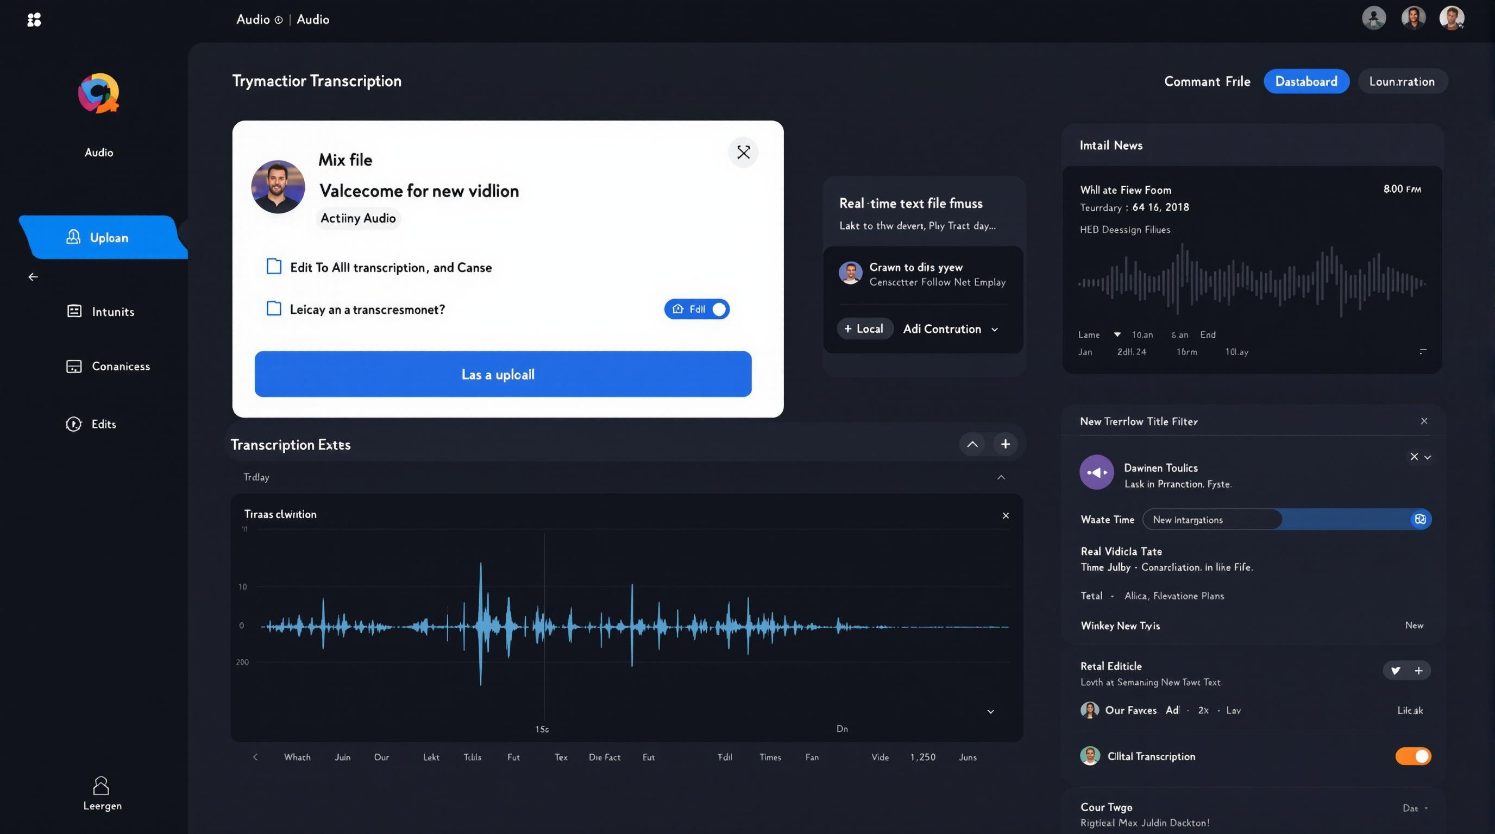
Task: Enable the Fdil toggle on the Mix file card
Action: coord(718,309)
